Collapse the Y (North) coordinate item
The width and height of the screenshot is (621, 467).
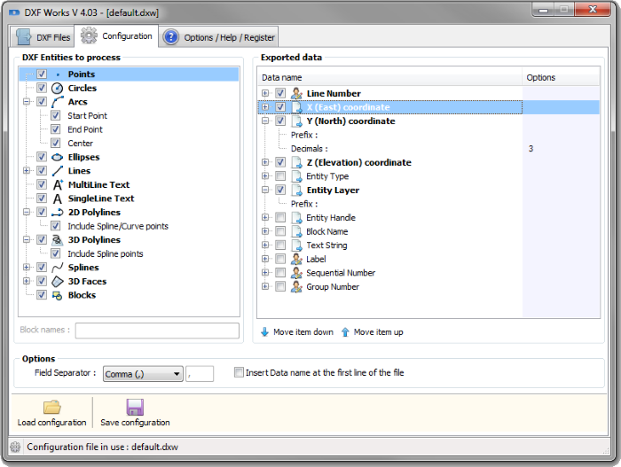(x=265, y=121)
